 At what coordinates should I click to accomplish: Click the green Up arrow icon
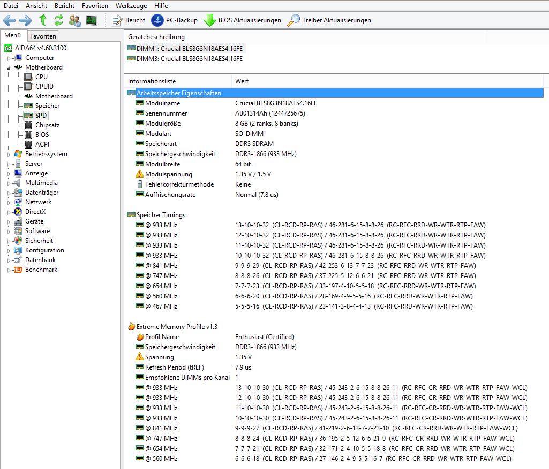pyautogui.click(x=43, y=20)
